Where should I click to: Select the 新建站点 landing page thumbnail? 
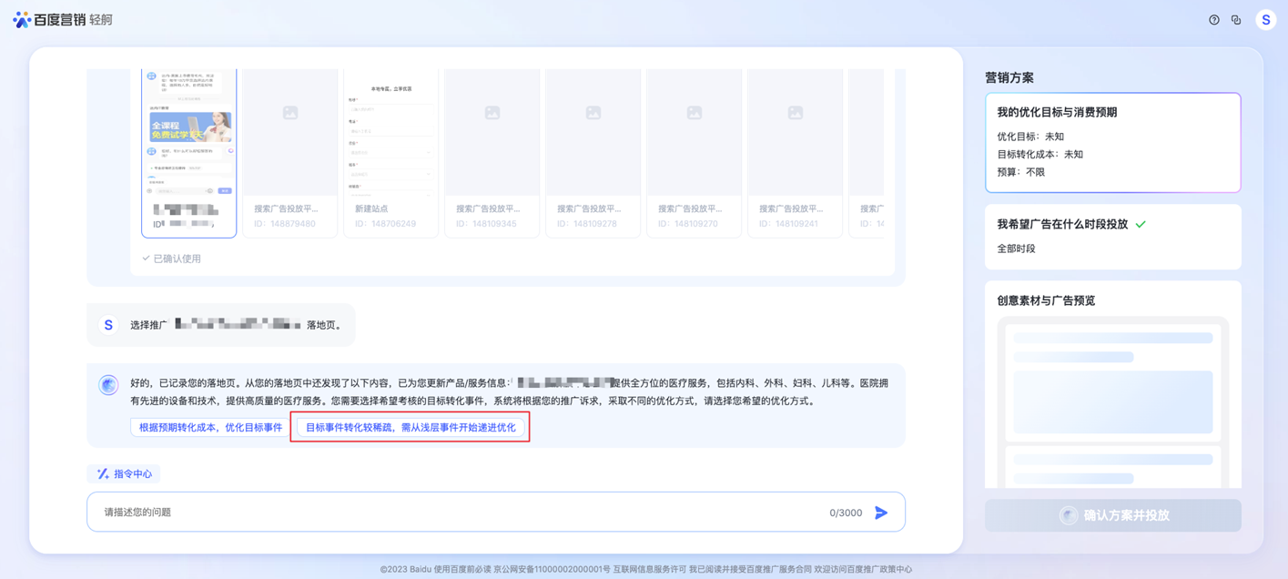click(390, 150)
